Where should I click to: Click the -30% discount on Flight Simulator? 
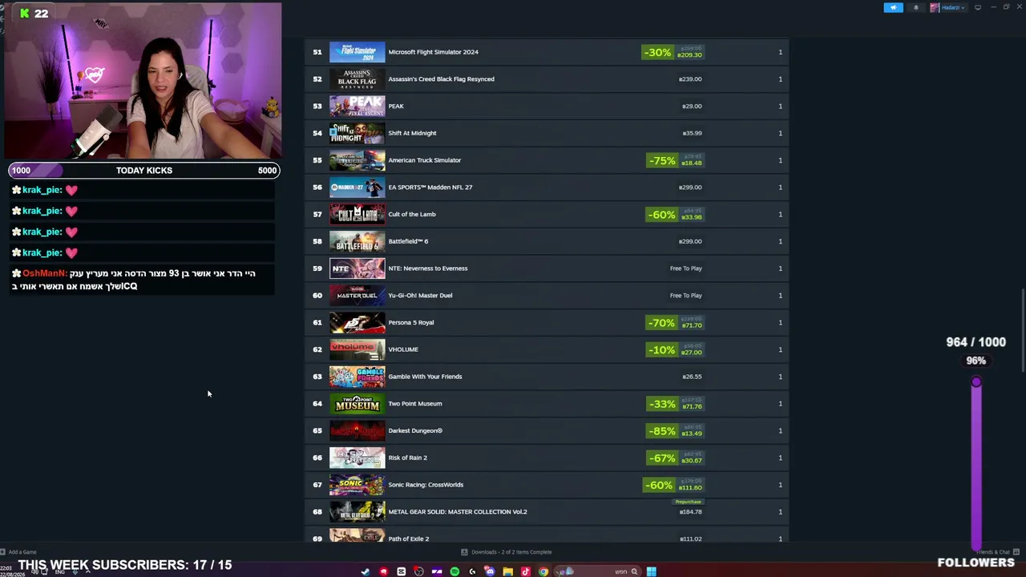point(657,52)
